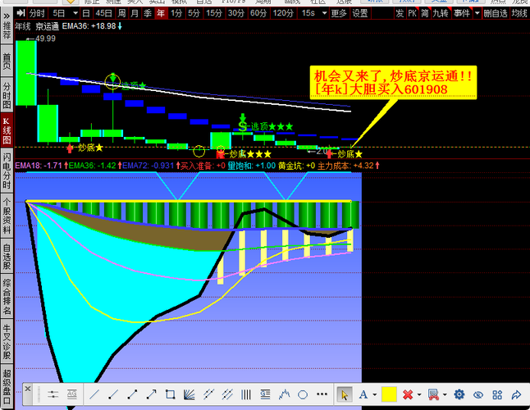Click the 更多 more periods button
This screenshot has width=530, height=410.
click(x=339, y=13)
